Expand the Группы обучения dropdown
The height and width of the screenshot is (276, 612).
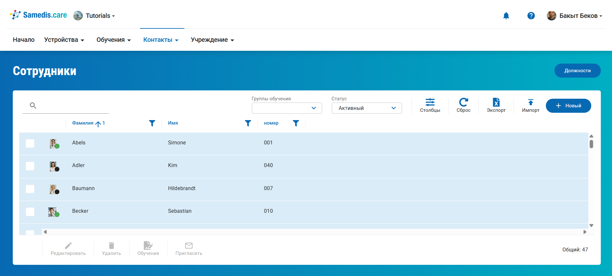[x=287, y=108]
